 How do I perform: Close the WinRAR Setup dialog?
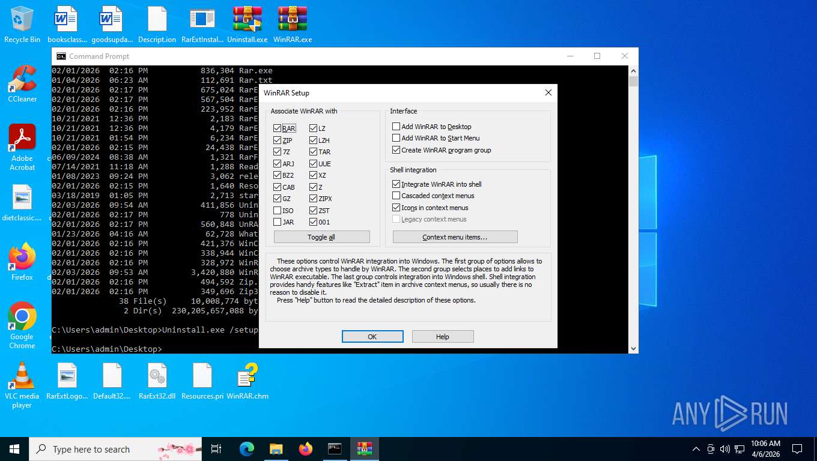[x=548, y=93]
